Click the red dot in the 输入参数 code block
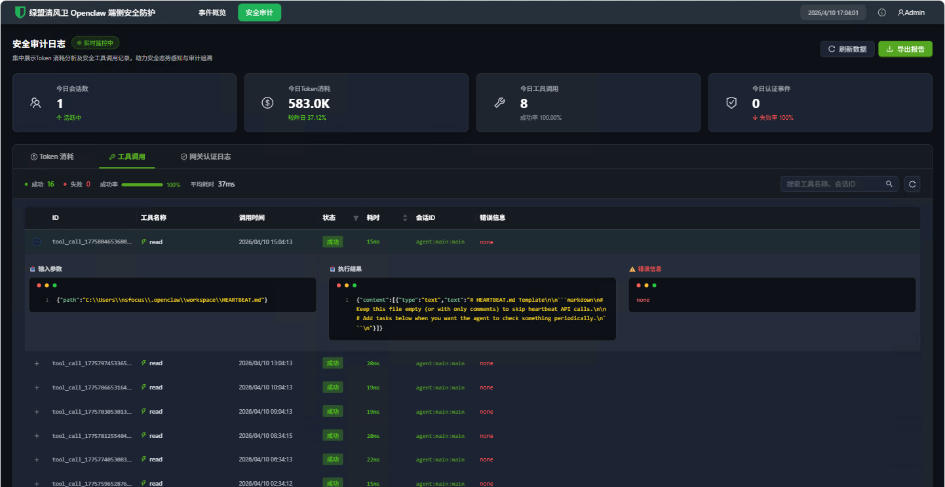Screen dimensions: 945x487 (39, 285)
